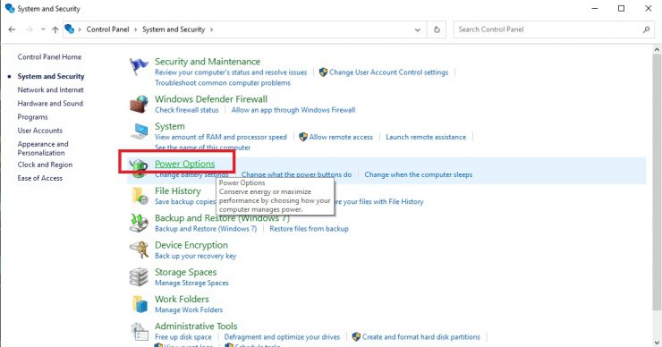This screenshot has width=662, height=347.
Task: Click the shield icon beside Create and format partitions
Action: pyautogui.click(x=356, y=337)
